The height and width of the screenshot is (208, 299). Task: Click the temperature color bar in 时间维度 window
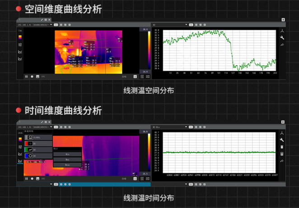(149, 153)
